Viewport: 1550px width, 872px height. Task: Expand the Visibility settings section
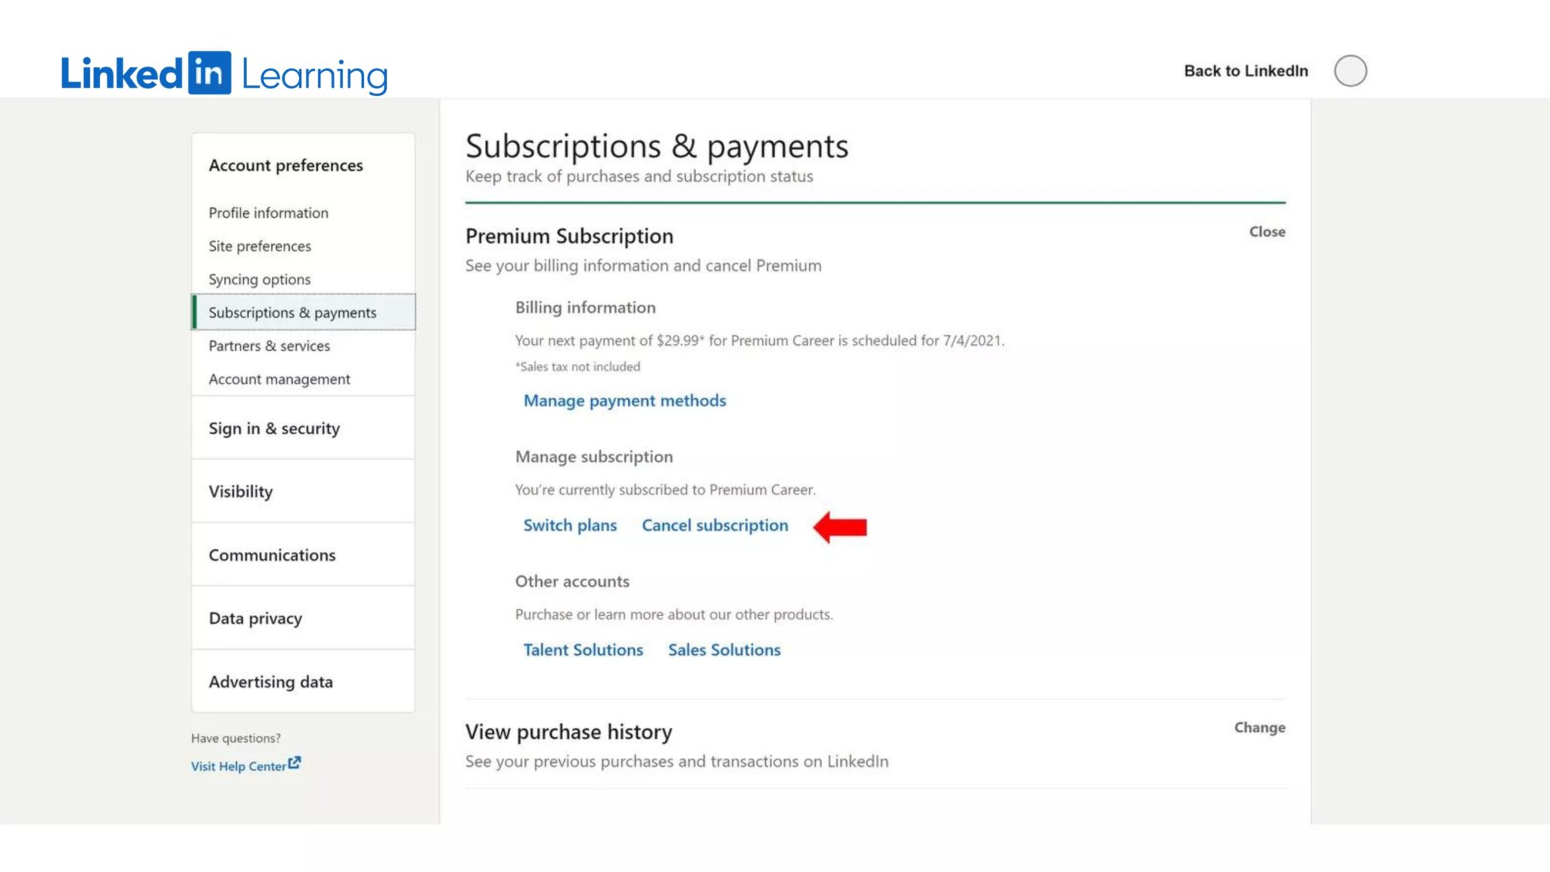click(x=240, y=491)
